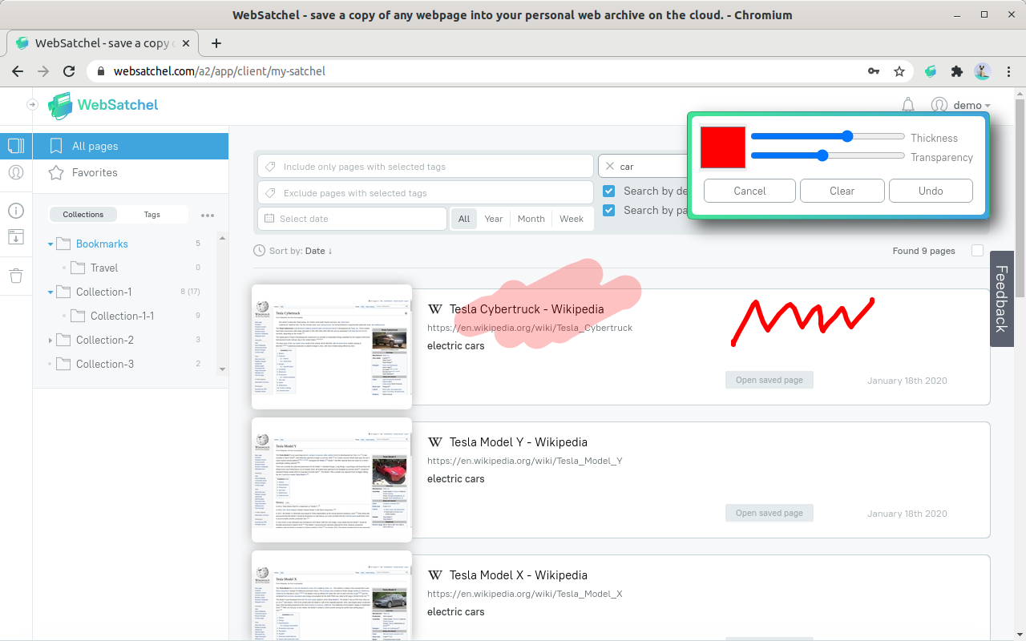1026x641 pixels.
Task: Click the Include only pages with tags field
Action: point(426,167)
